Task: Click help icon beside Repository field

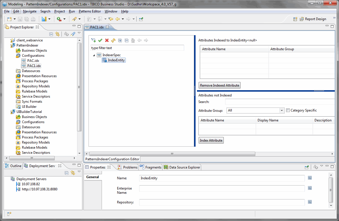Action: (x=310, y=202)
